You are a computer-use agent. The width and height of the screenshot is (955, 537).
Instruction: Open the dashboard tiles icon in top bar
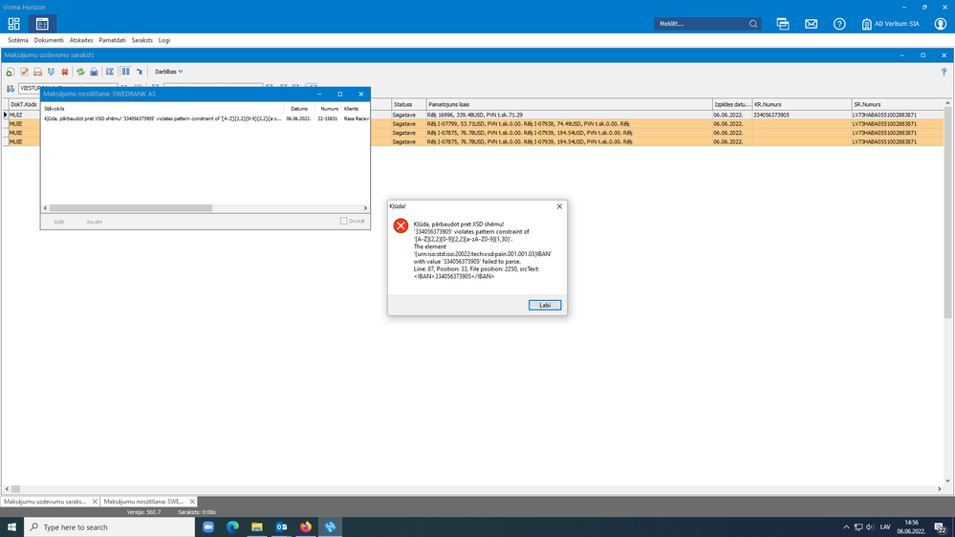(x=14, y=24)
